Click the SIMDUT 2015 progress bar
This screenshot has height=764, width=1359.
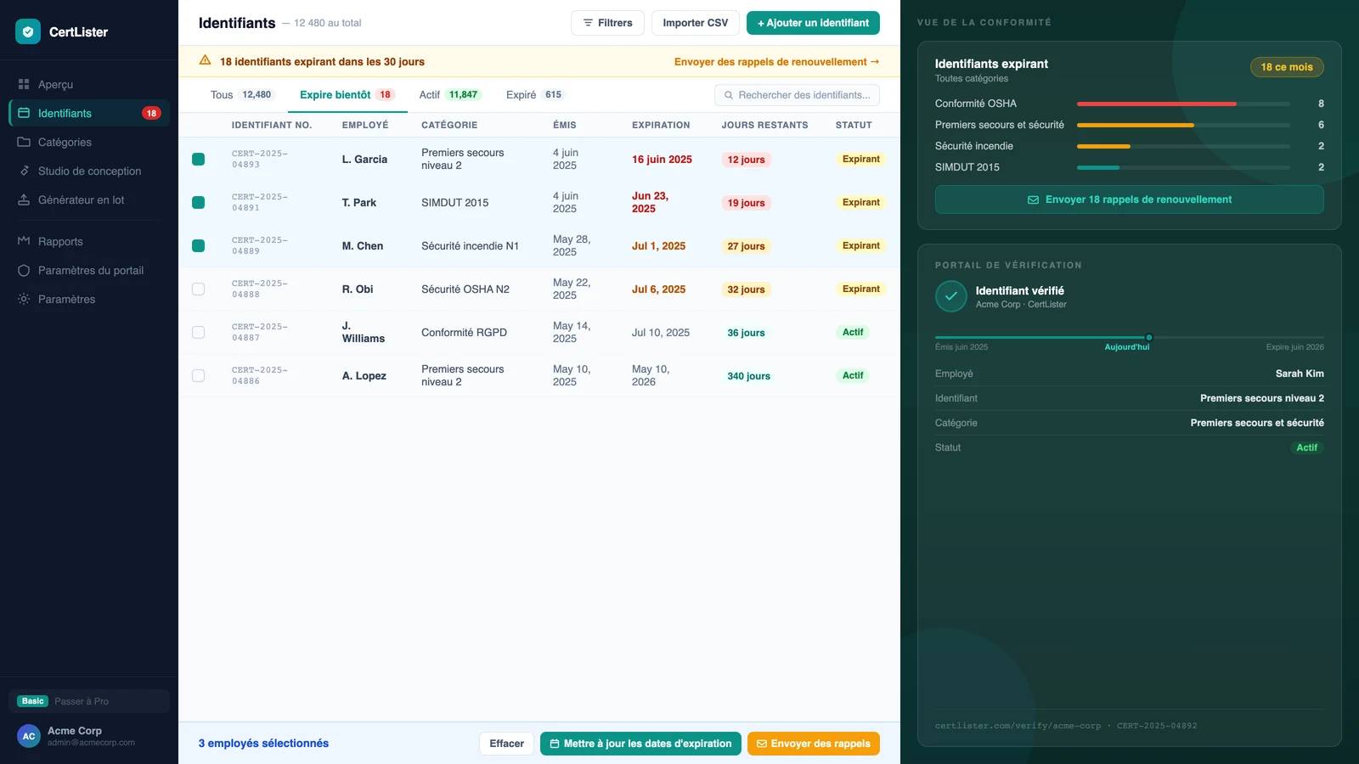[x=1183, y=167]
